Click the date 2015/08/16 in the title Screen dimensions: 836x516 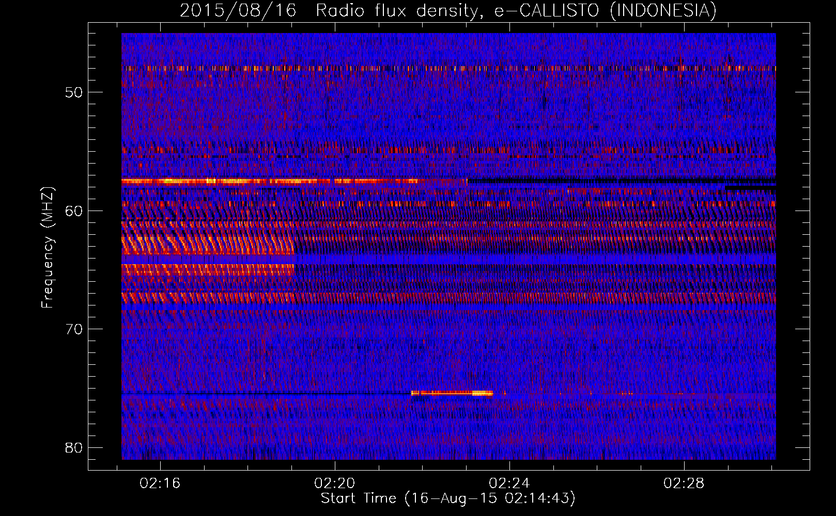click(x=238, y=10)
